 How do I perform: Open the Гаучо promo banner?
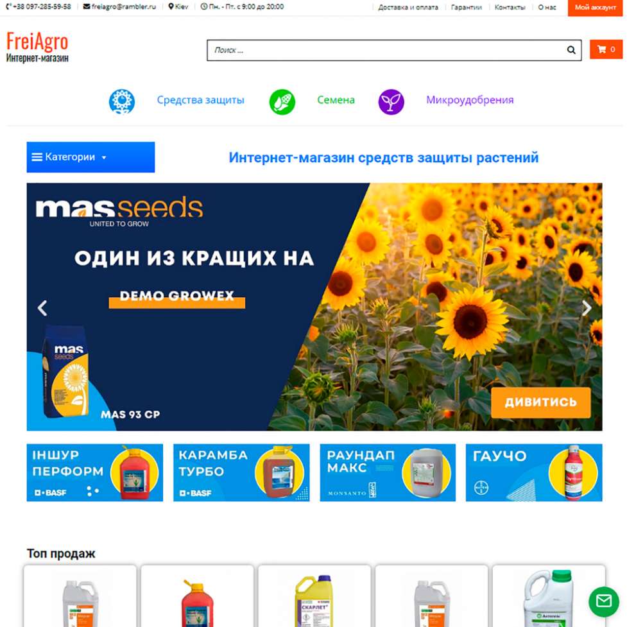pos(534,472)
